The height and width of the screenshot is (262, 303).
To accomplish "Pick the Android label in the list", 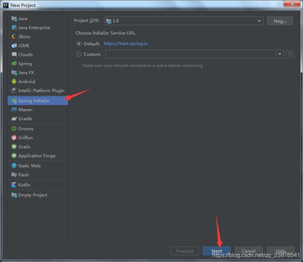I will tap(27, 82).
